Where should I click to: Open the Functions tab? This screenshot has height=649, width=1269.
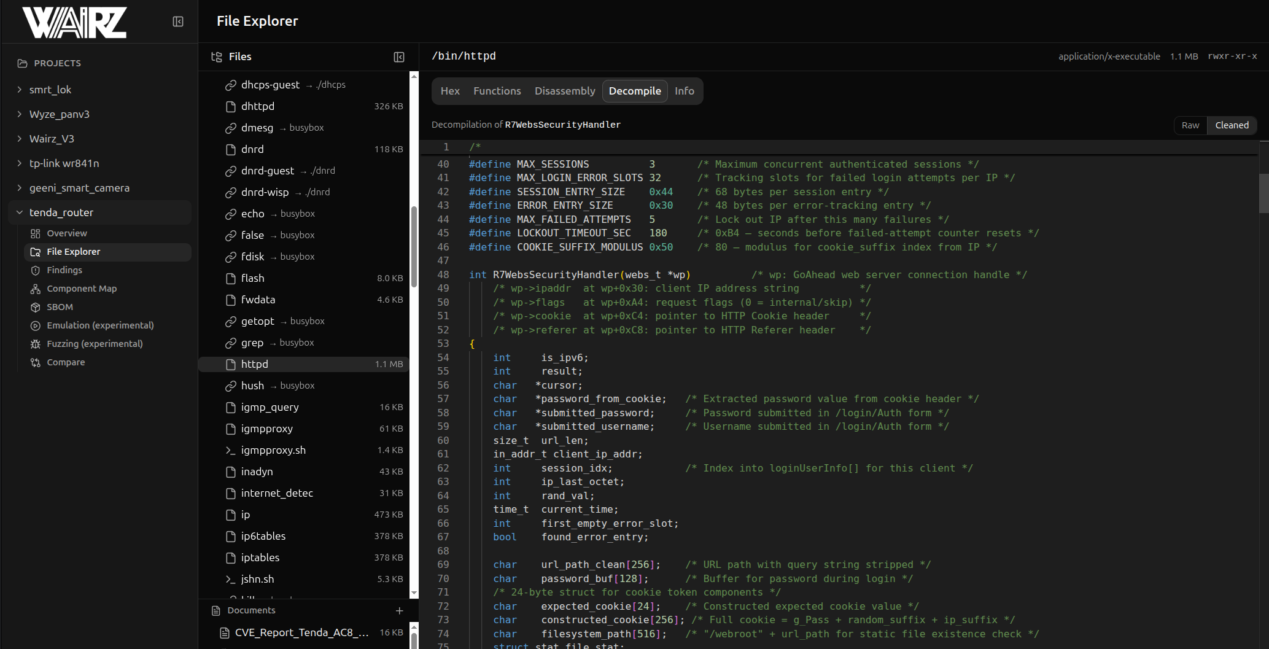[497, 91]
